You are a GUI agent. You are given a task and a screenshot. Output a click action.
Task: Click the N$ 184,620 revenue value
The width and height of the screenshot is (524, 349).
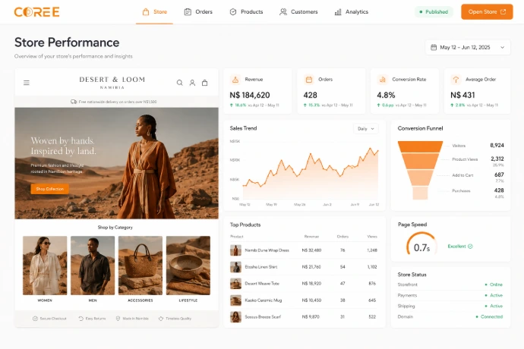(x=250, y=95)
